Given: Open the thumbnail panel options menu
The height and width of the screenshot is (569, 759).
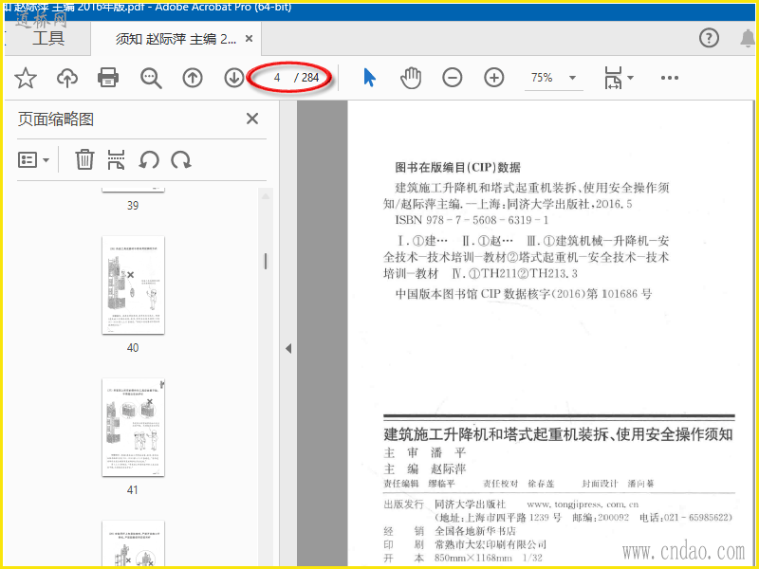Looking at the screenshot, I should [33, 159].
